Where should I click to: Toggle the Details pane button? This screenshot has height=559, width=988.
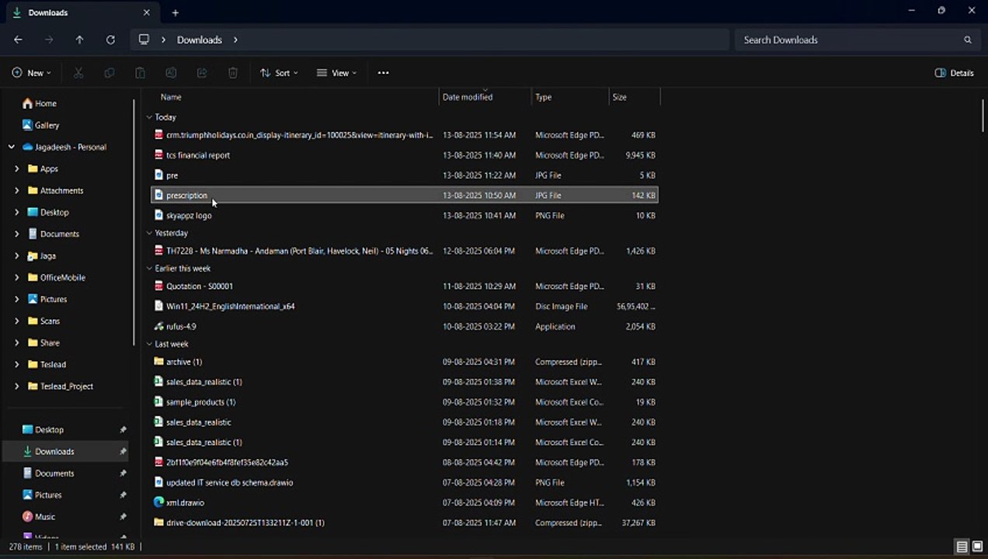954,73
